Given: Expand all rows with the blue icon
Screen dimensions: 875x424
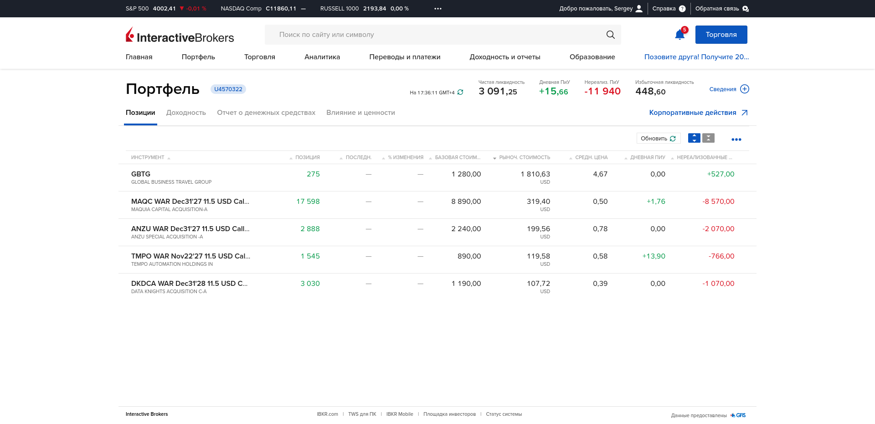Looking at the screenshot, I should click(694, 138).
